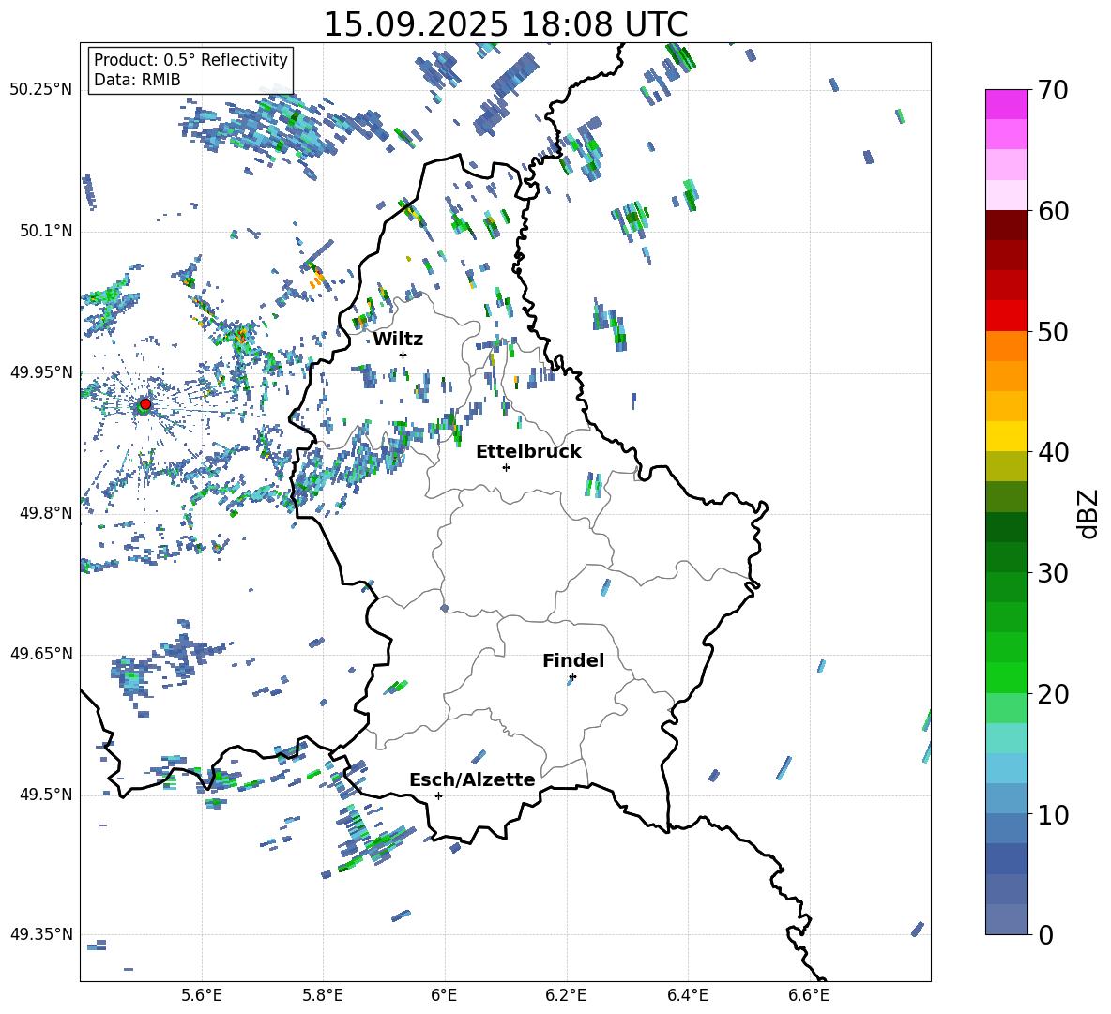Click the 0 dBZ colorbar tick label

[x=1045, y=934]
